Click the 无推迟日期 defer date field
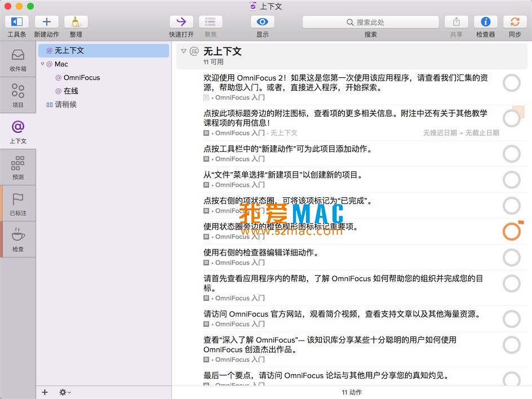 [440, 133]
